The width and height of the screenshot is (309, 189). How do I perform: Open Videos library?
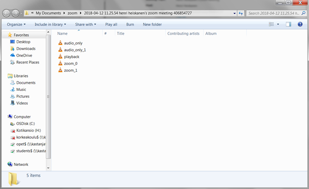point(22,103)
